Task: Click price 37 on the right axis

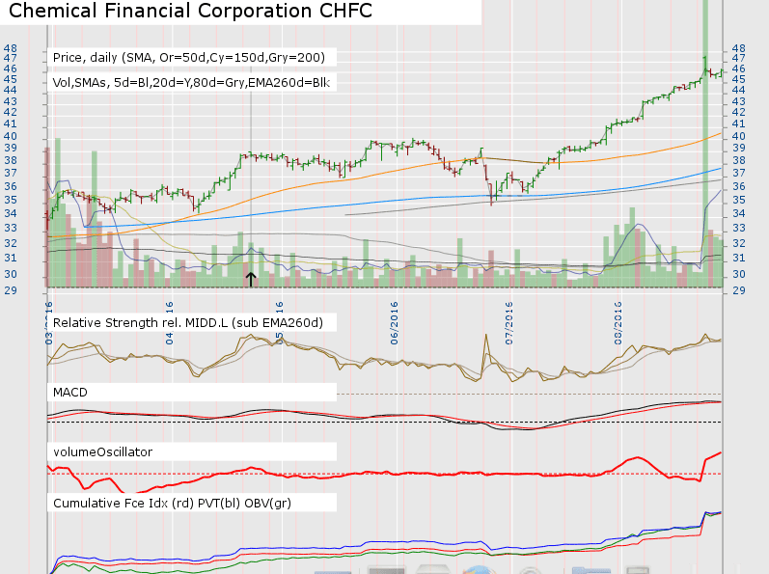Action: (x=738, y=173)
